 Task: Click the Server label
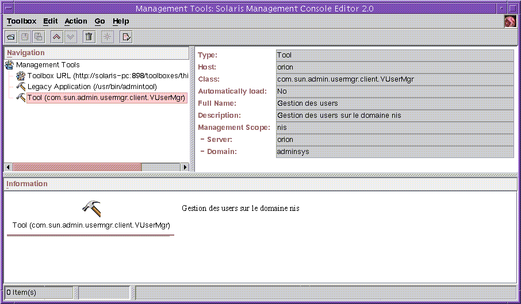point(217,140)
